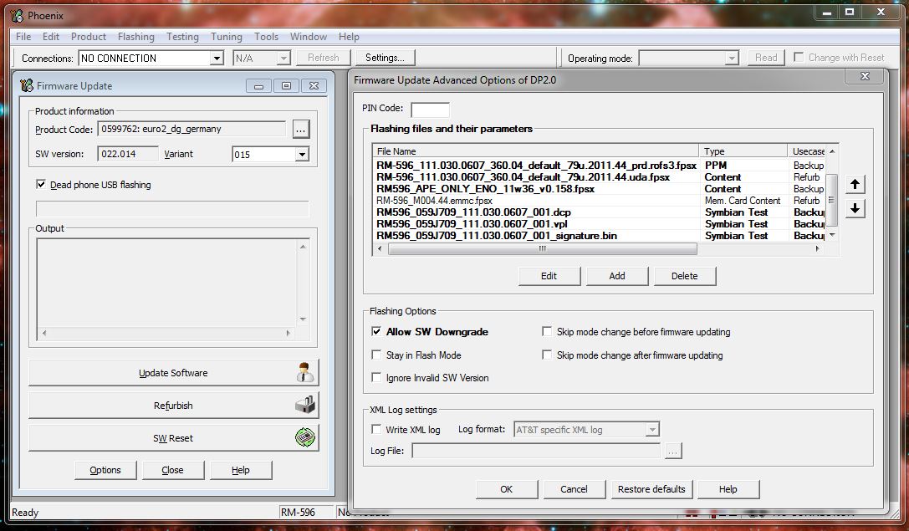Open the Testing menu
This screenshot has width=909, height=531.
182,37
